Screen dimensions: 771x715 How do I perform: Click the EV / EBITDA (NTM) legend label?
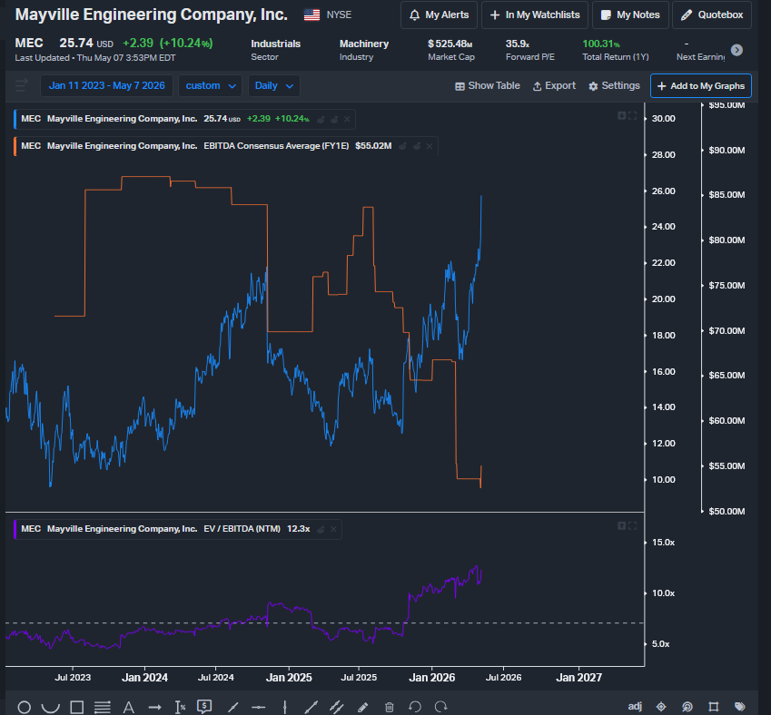(242, 529)
